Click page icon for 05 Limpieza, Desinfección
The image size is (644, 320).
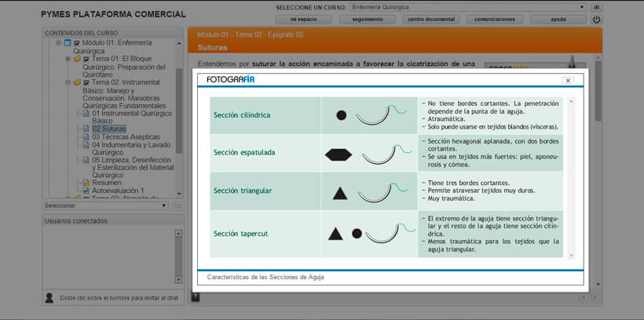click(86, 160)
